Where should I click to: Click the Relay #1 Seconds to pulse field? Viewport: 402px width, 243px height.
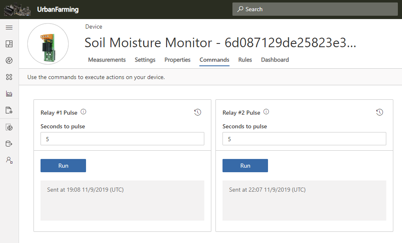(x=122, y=139)
